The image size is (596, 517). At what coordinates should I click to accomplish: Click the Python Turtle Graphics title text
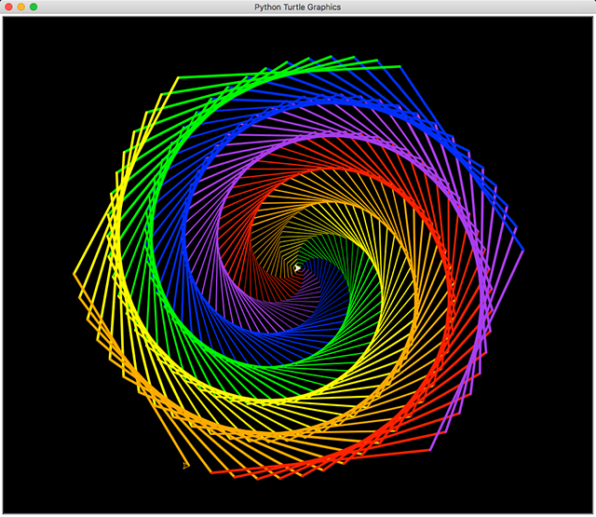point(298,7)
